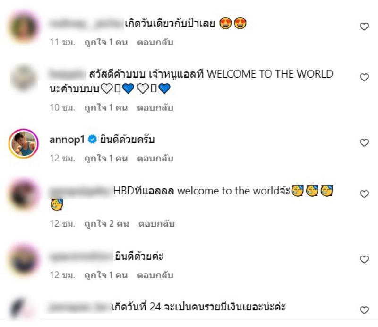Like the 'HBDทีแอลลล' comment heart
This screenshot has height=327, width=378.
click(364, 194)
